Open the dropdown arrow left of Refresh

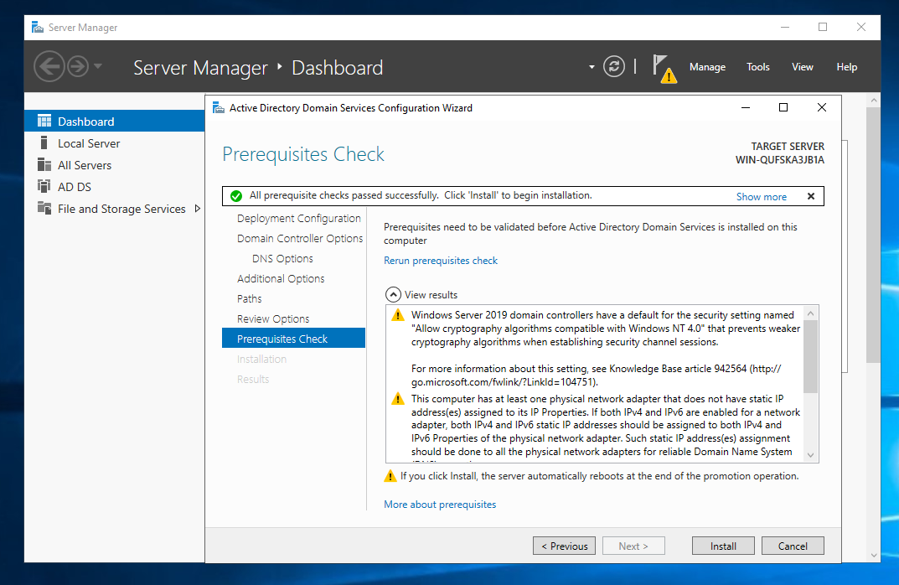pyautogui.click(x=592, y=67)
